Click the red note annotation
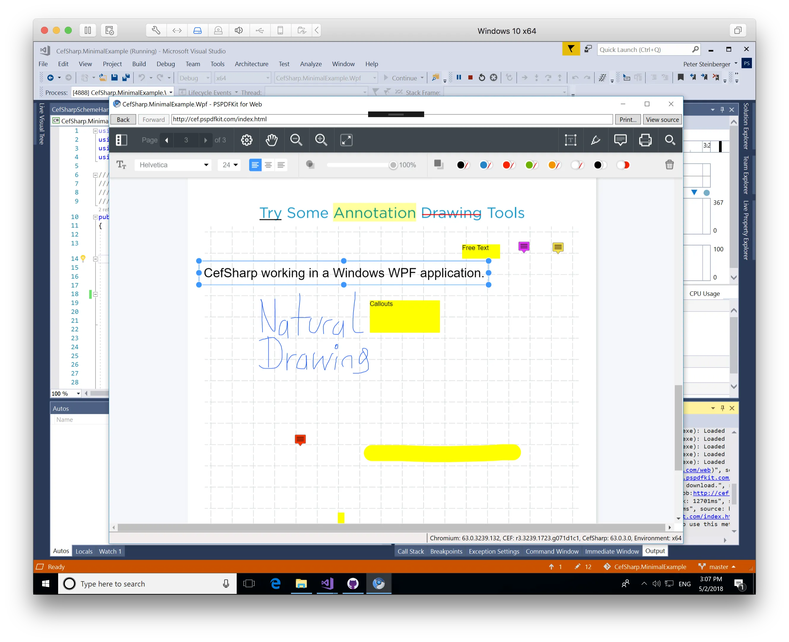 (x=300, y=439)
